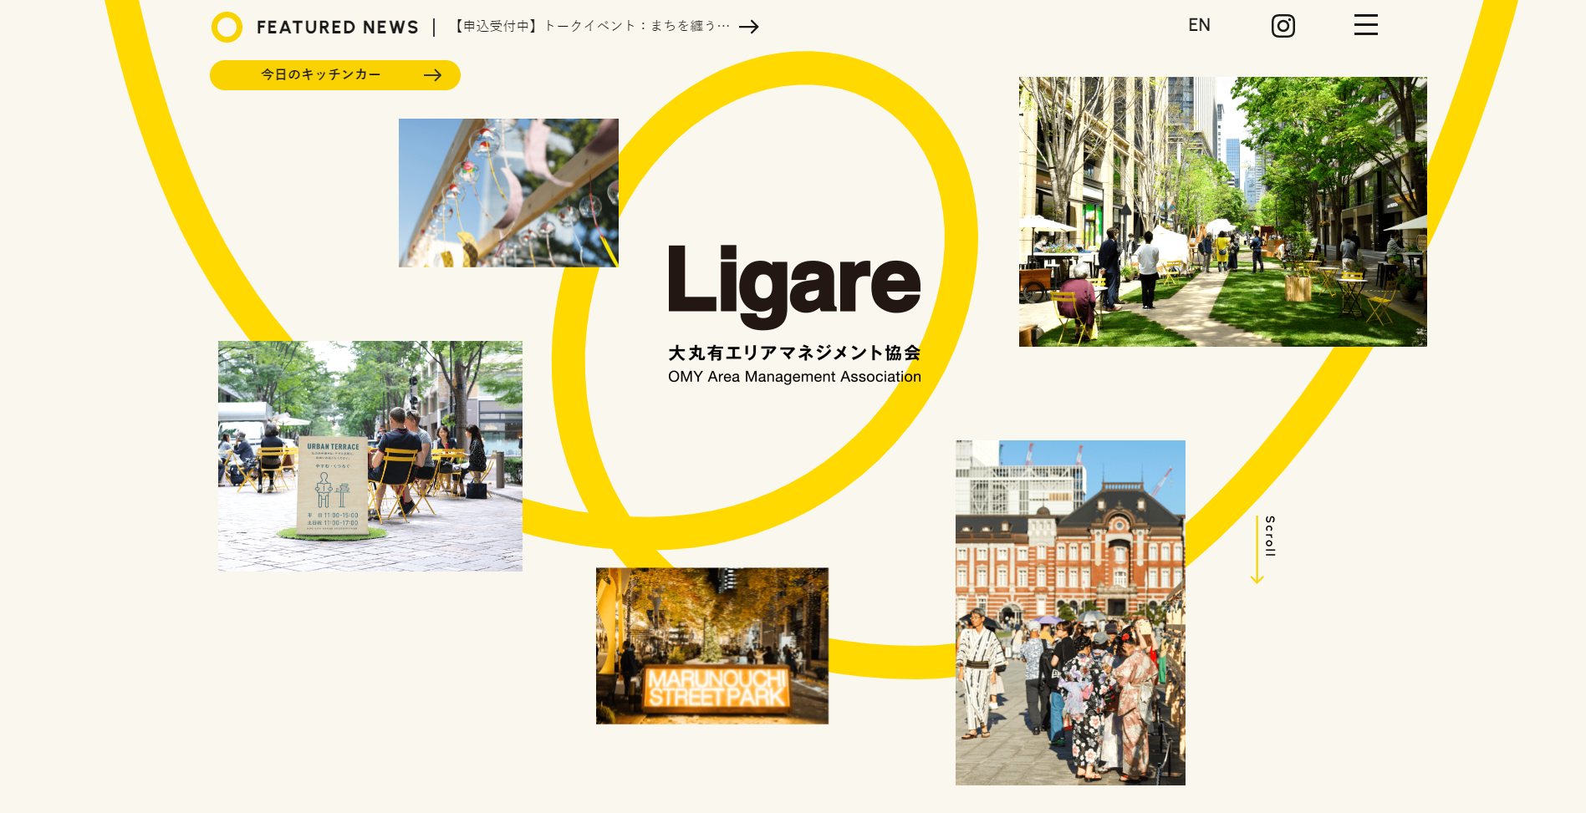Viewport: 1586px width, 813px height.
Task: Click the FEATURED NEWS label
Action: coord(337,28)
